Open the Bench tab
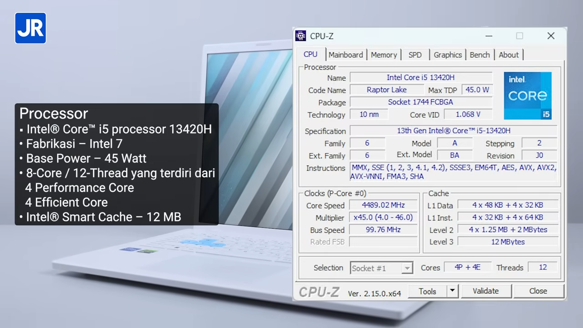 [480, 55]
